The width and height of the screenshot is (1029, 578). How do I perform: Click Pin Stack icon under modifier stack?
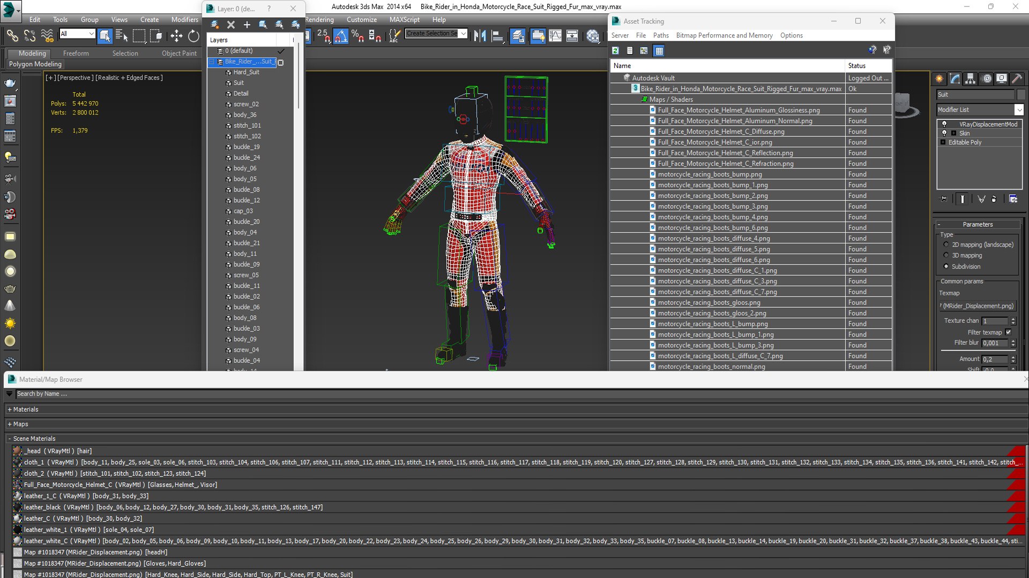point(944,199)
